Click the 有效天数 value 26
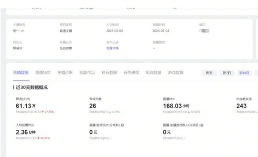 [x=92, y=106]
